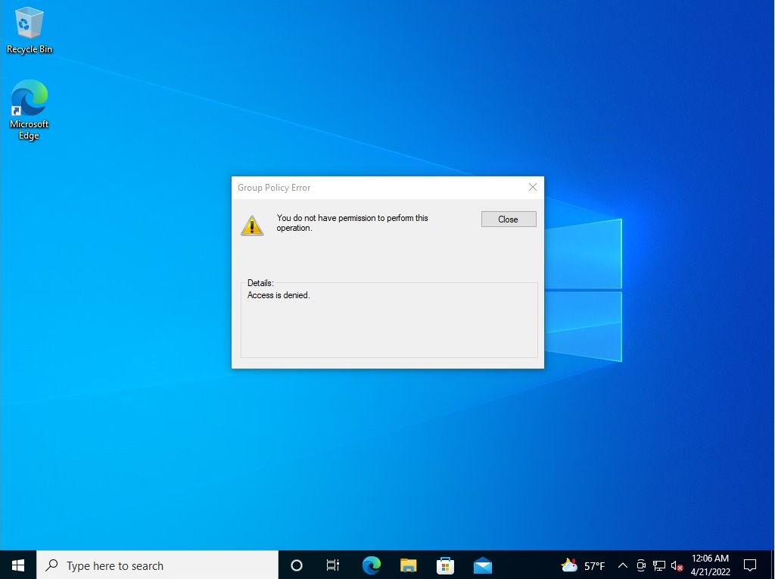Image resolution: width=775 pixels, height=579 pixels.
Task: Click the Group Policy Error title bar text
Action: [x=274, y=188]
